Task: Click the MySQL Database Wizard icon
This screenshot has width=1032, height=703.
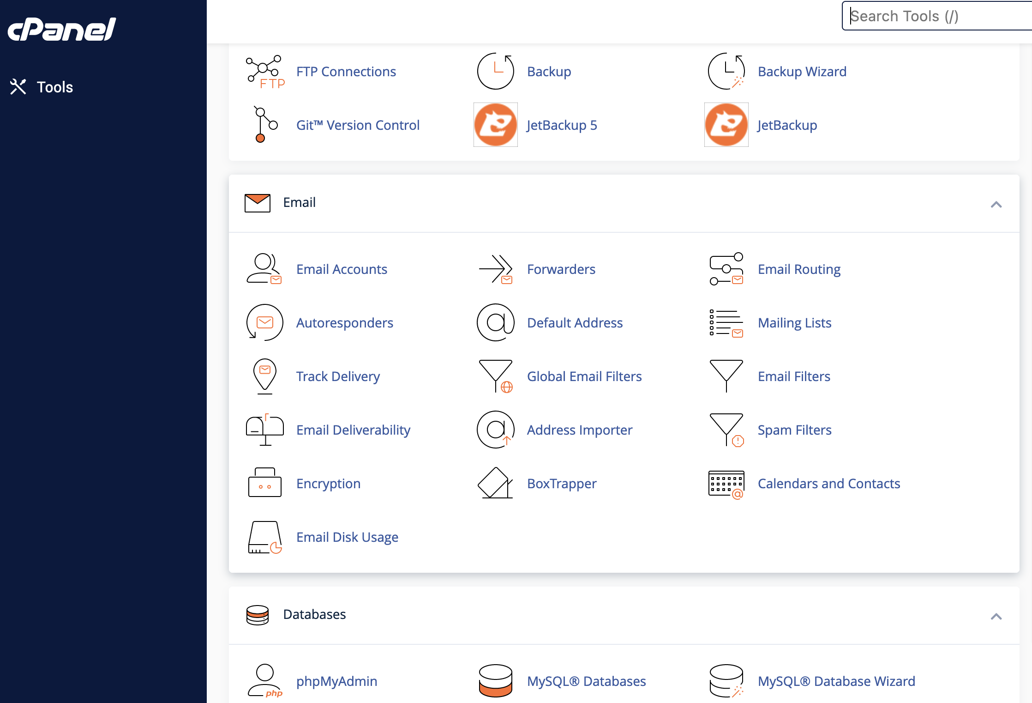Action: (726, 681)
